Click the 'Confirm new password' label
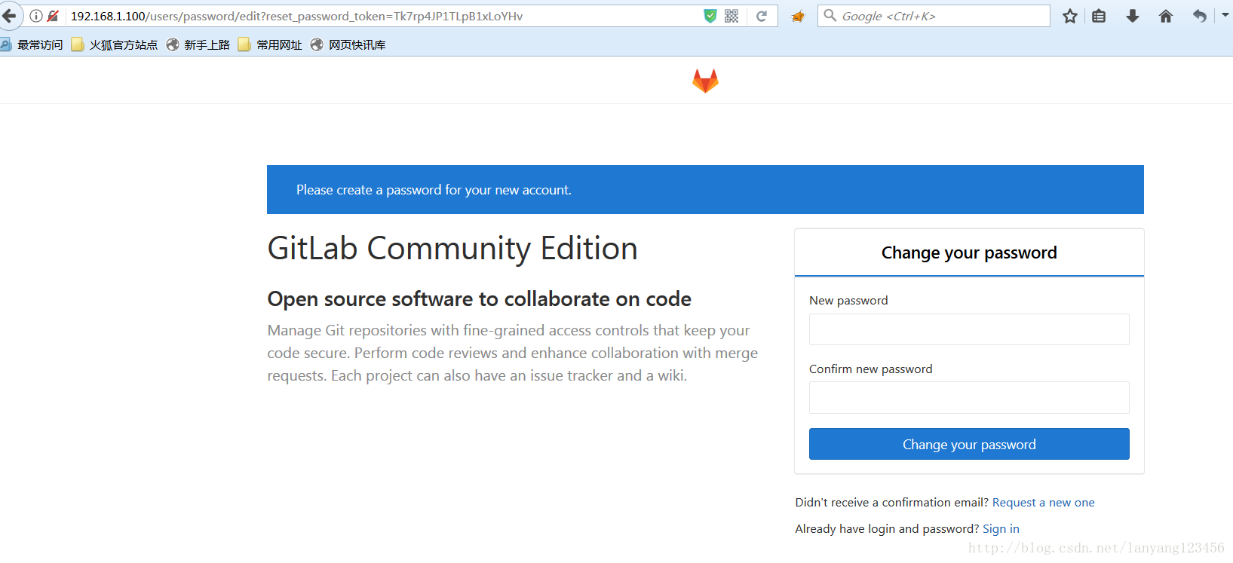1233x563 pixels. click(x=870, y=369)
